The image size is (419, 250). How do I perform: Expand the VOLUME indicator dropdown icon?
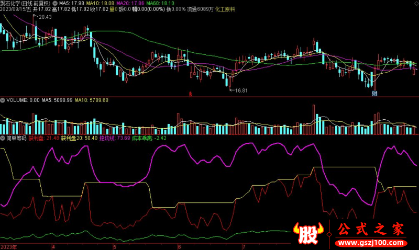(x=3, y=100)
